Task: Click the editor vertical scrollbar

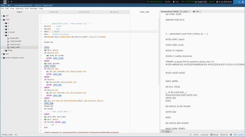Action: tap(159, 51)
